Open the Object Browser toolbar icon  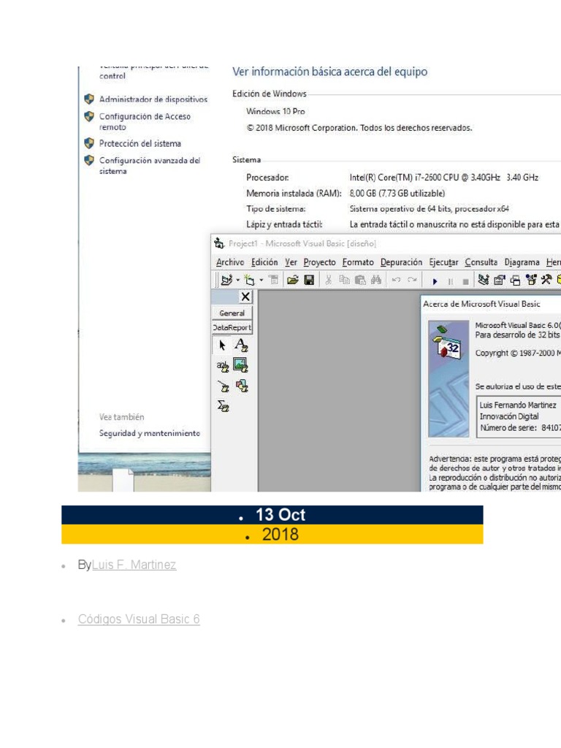[x=531, y=280]
